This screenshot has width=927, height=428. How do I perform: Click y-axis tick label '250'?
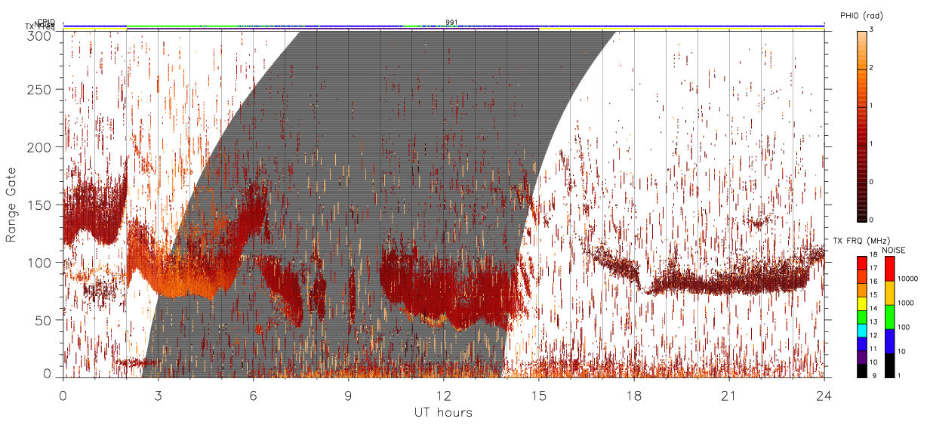click(x=41, y=90)
